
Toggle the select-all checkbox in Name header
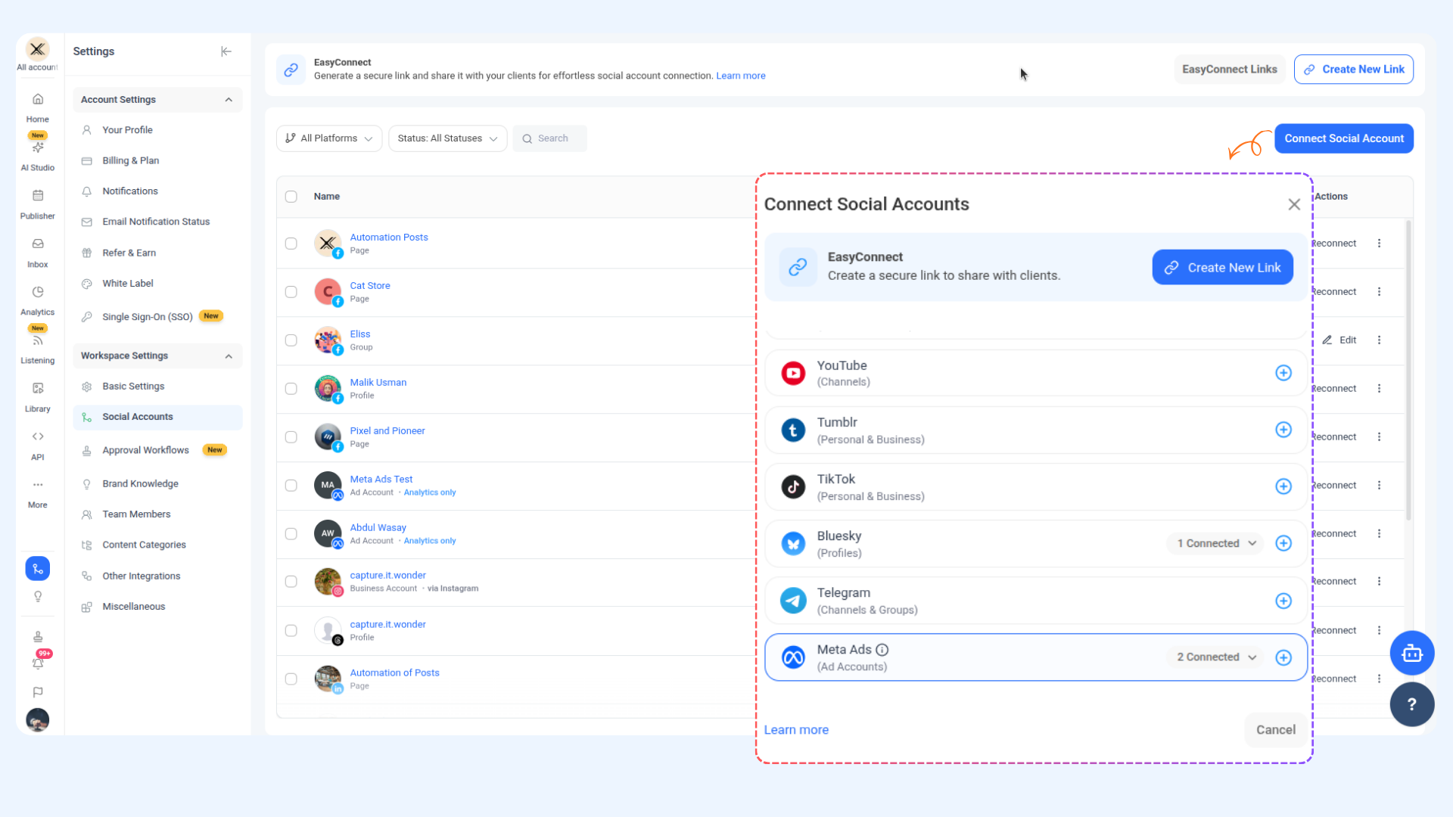coord(291,197)
